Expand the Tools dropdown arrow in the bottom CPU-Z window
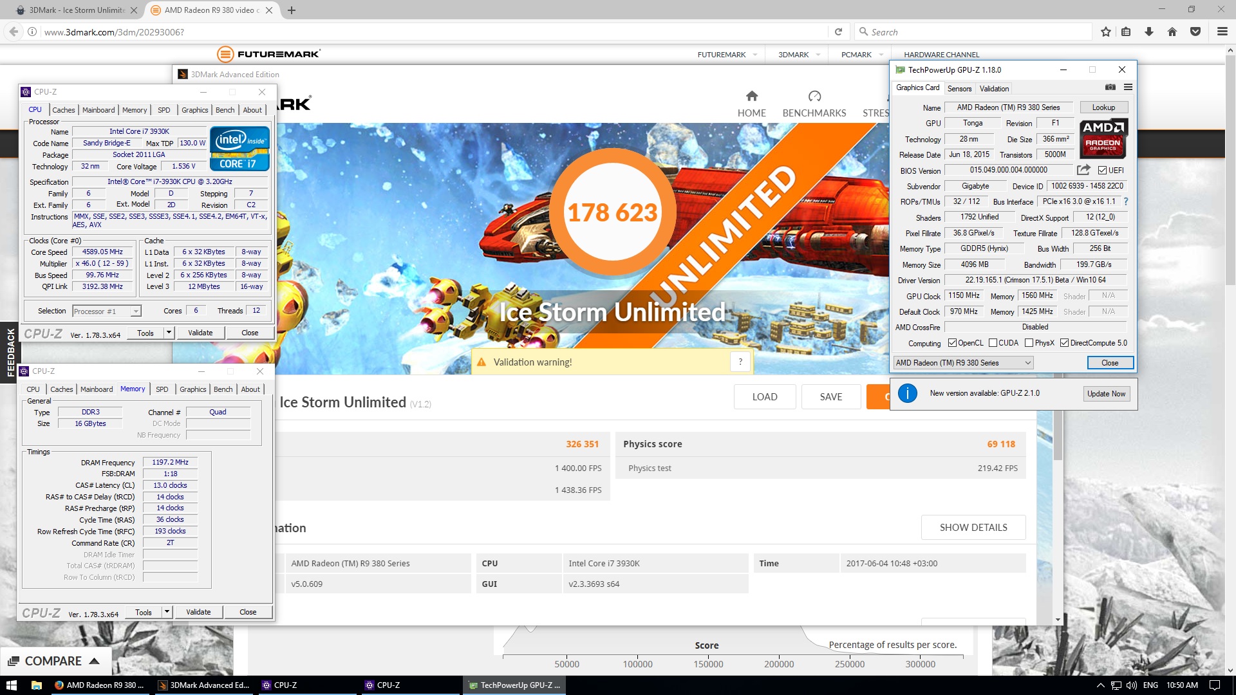Image resolution: width=1236 pixels, height=695 pixels. tap(167, 612)
